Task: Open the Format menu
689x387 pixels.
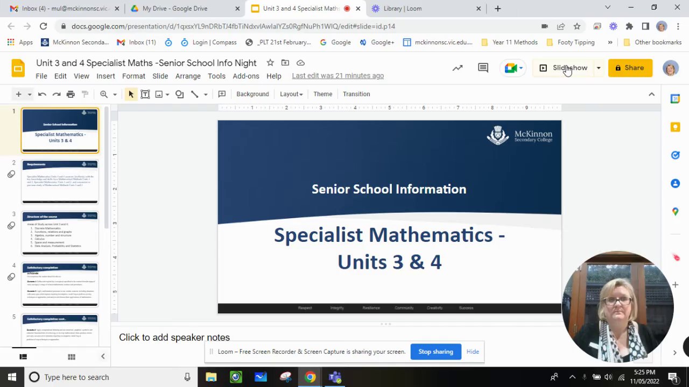Action: (x=133, y=76)
